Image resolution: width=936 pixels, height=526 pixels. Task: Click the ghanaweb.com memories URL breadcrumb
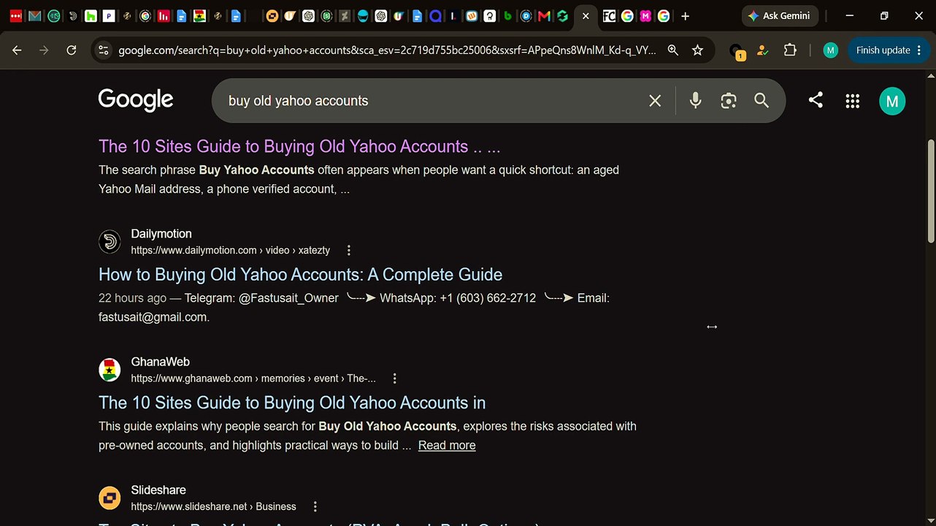[x=253, y=378]
